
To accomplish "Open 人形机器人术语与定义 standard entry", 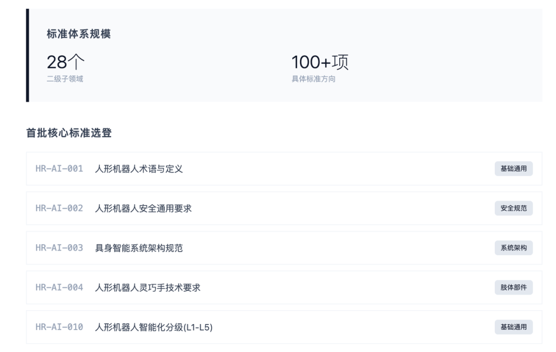I will (x=139, y=169).
